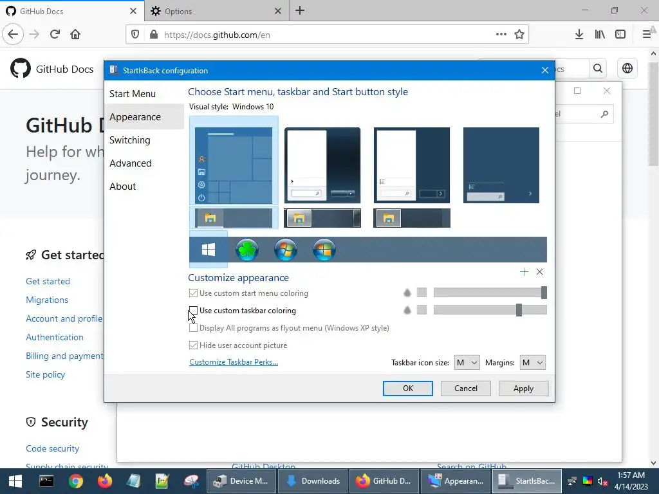Open Firefox downloads arrow
The width and height of the screenshot is (659, 494).
click(579, 35)
